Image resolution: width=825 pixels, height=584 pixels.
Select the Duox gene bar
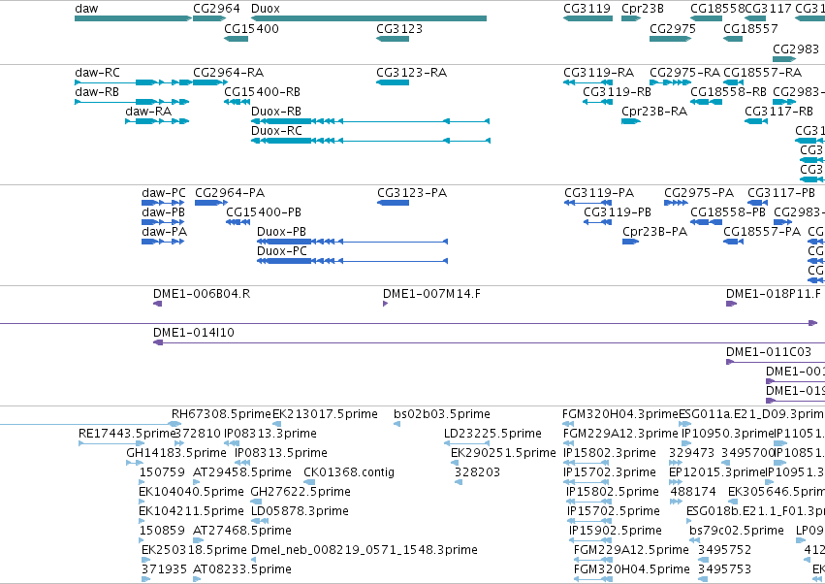368,18
